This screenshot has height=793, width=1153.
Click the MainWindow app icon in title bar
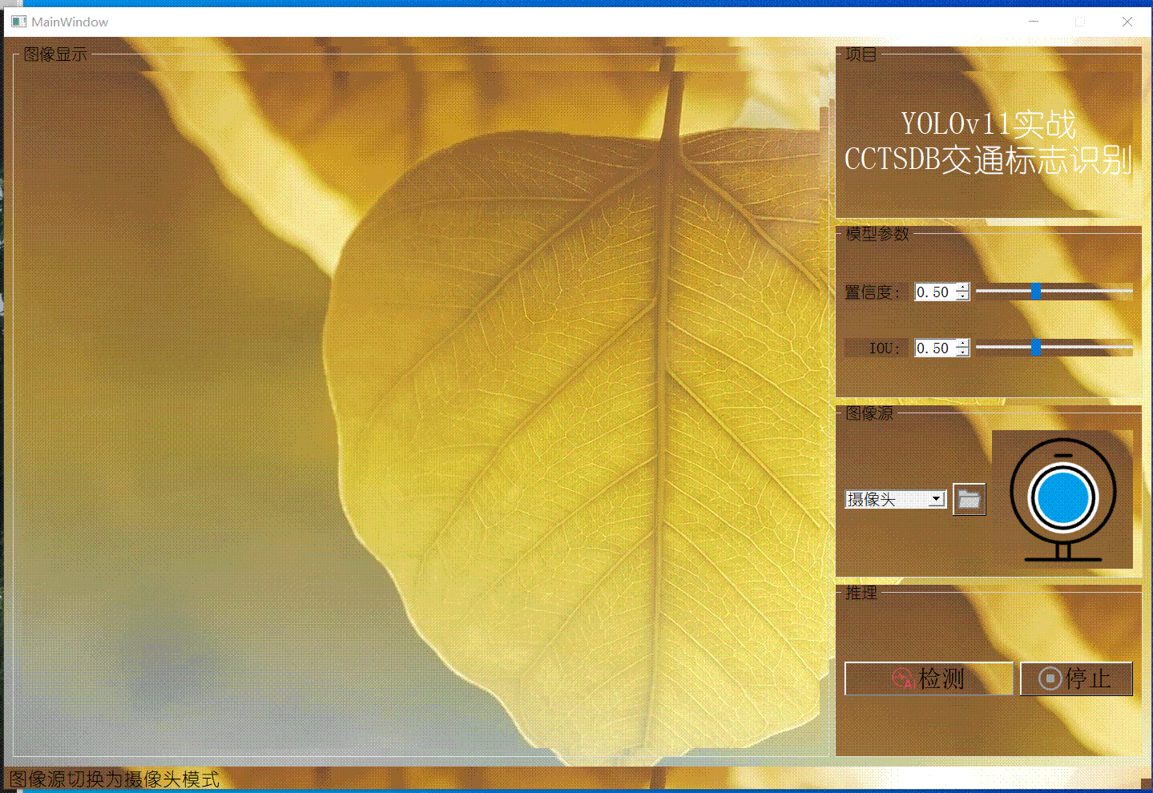18,22
